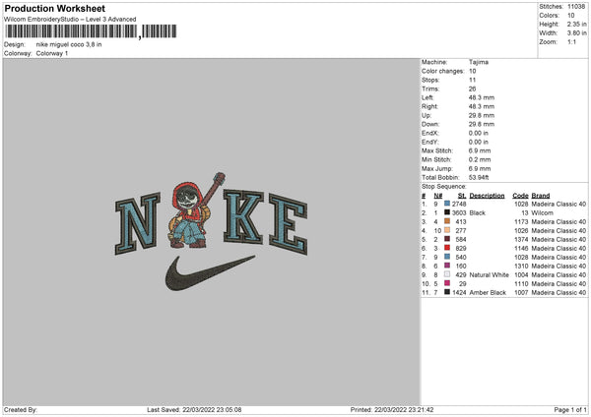Viewport: 591px width, 417px height.
Task: Click the 'N#' column header
Action: [438, 196]
